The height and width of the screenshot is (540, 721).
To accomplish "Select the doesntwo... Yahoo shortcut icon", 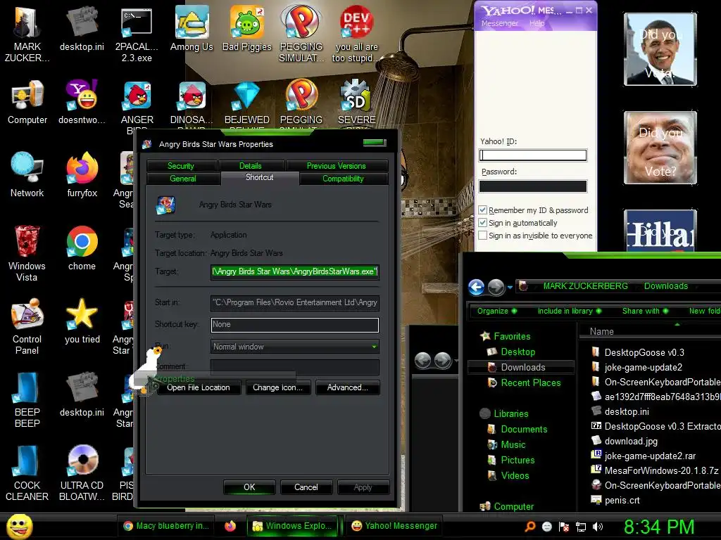I will coord(82,101).
